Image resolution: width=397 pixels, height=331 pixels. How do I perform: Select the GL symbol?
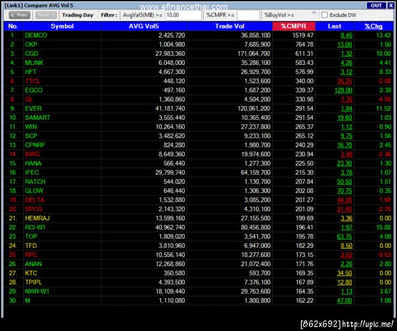(29, 99)
